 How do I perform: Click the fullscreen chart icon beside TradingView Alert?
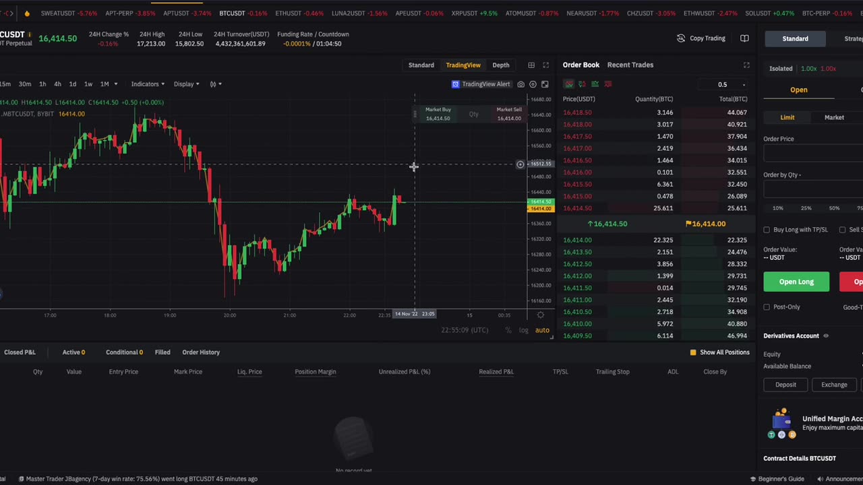pos(545,84)
